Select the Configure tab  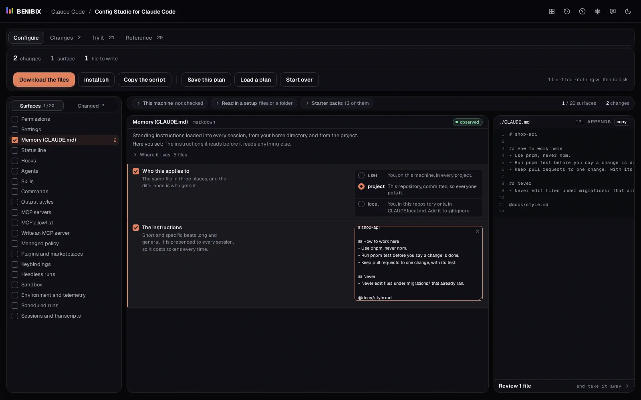[26, 38]
